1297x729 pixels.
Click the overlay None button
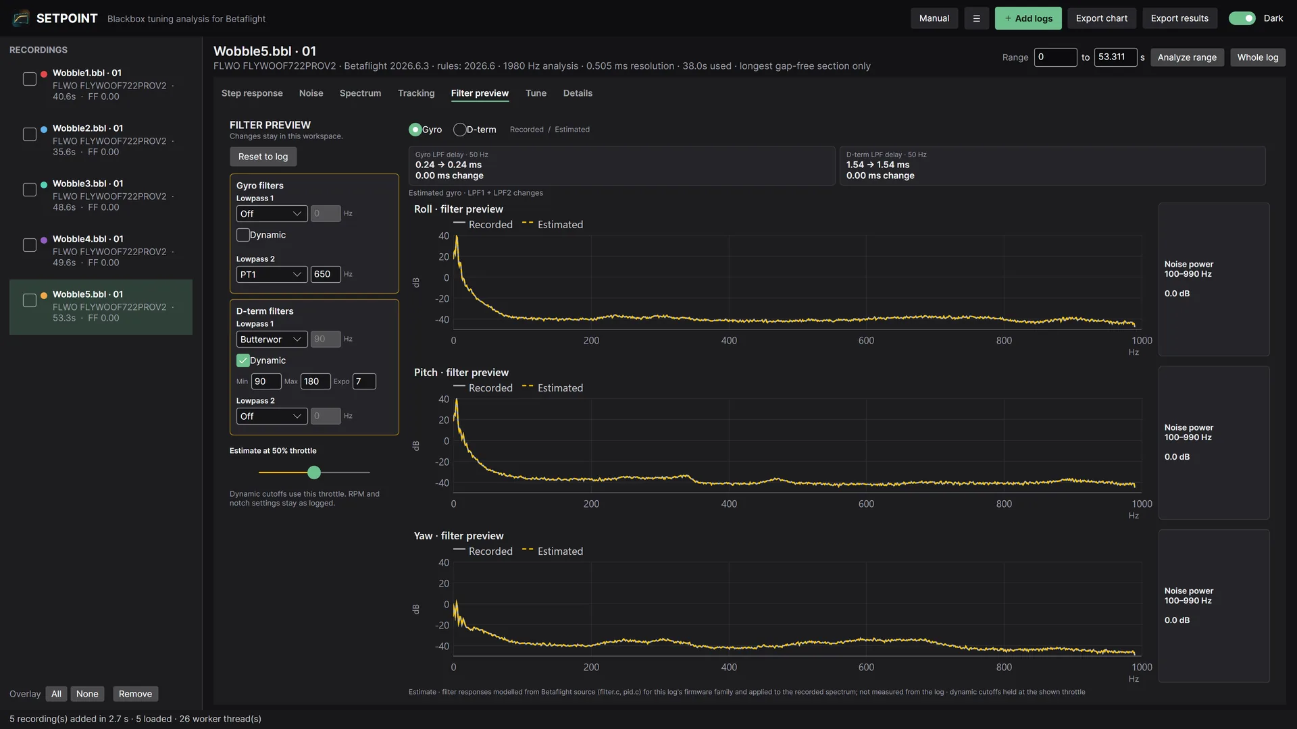87,694
